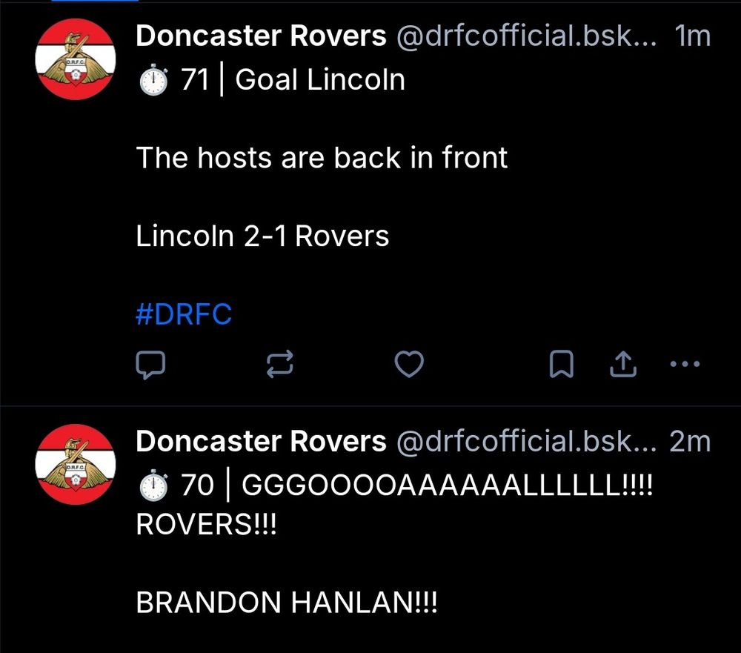Open the #DRFC hashtag feed
The image size is (741, 653).
coord(184,314)
